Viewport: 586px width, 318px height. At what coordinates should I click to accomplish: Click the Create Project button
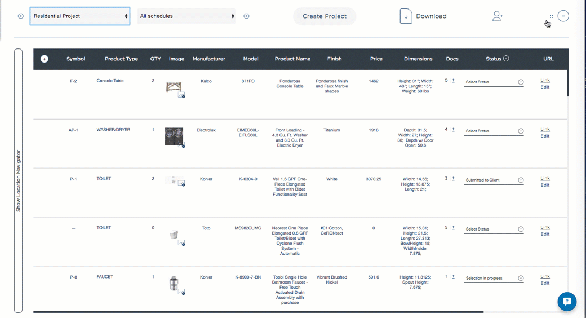pos(325,16)
